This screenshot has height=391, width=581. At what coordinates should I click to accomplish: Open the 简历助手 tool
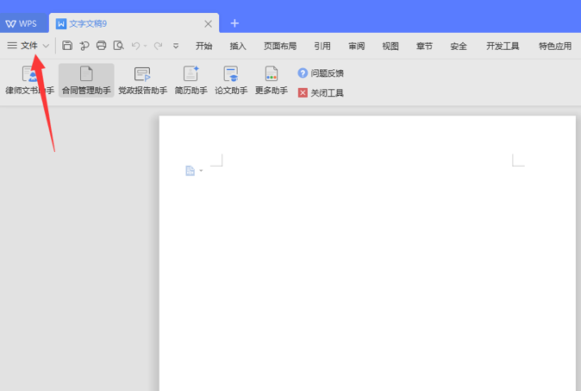point(191,80)
